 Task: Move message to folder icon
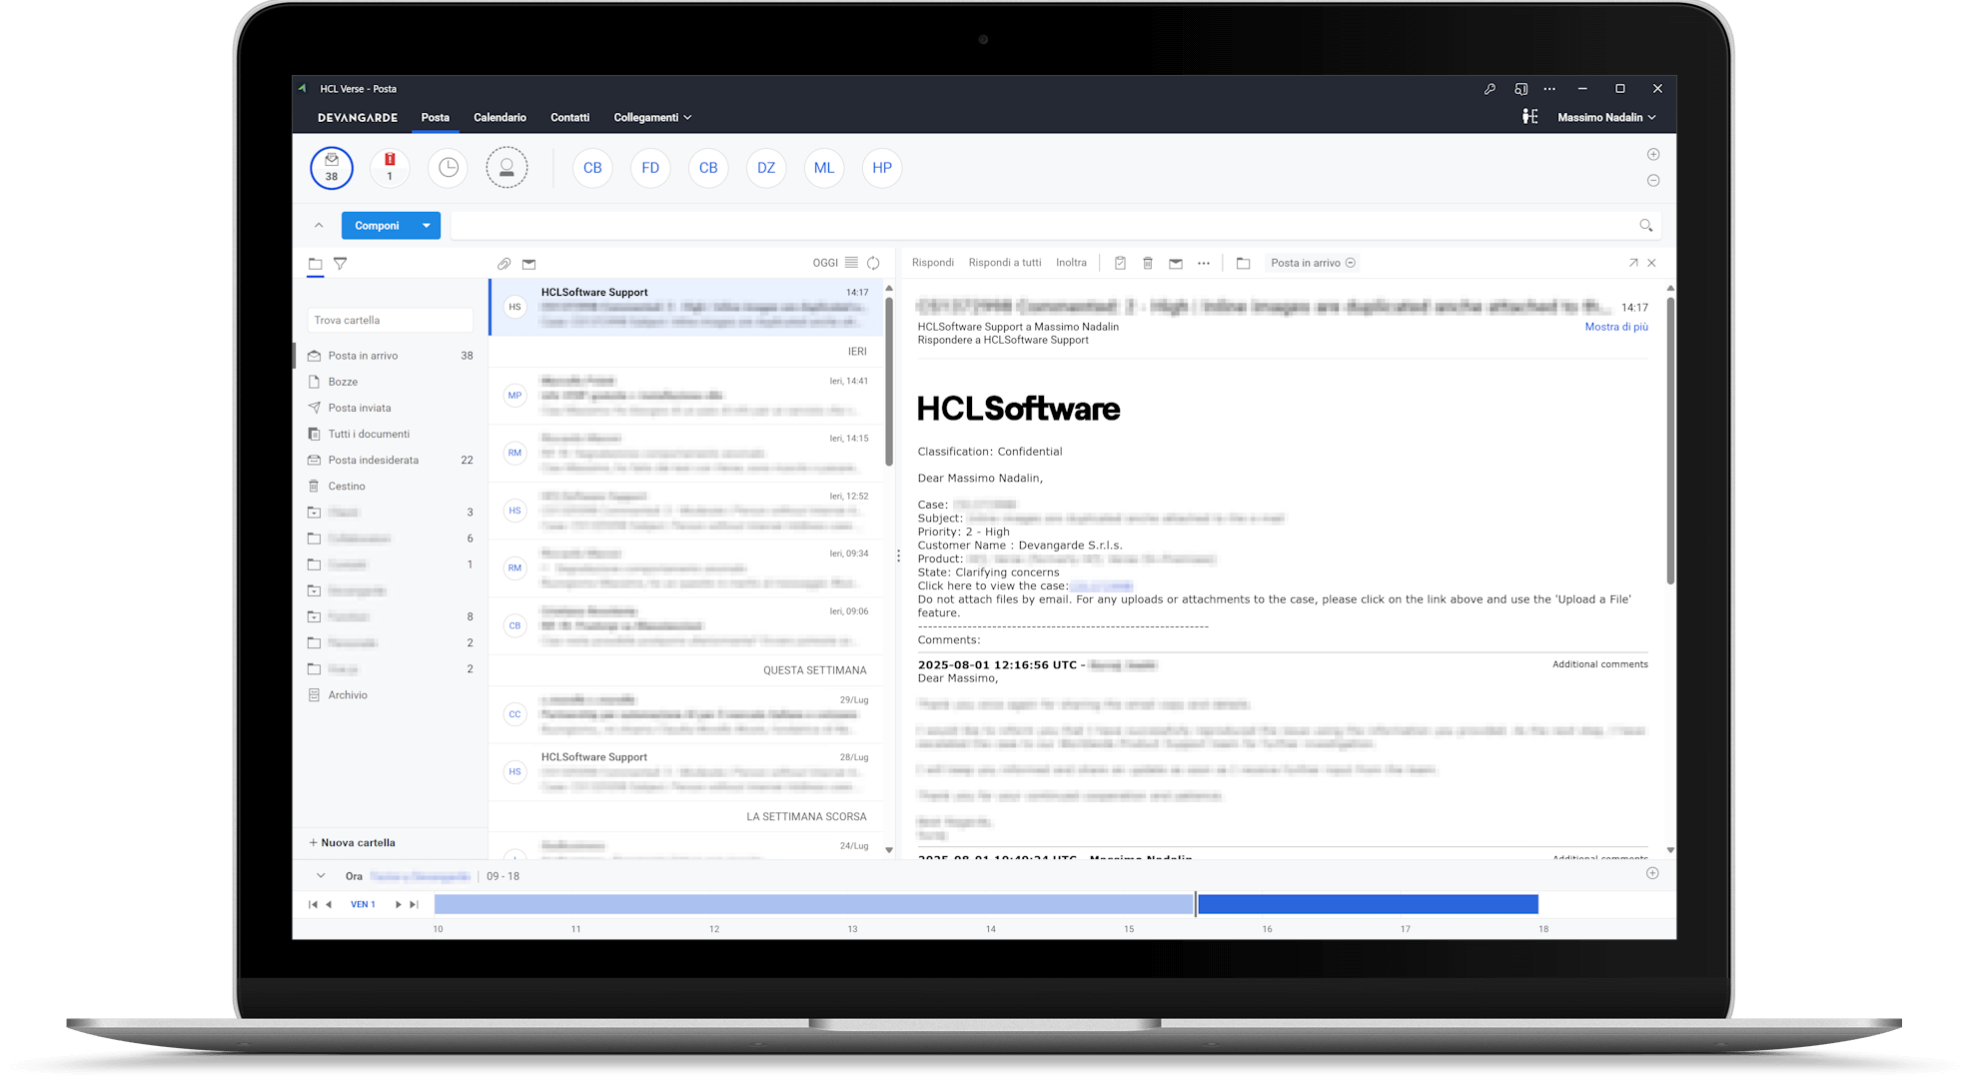click(1244, 263)
